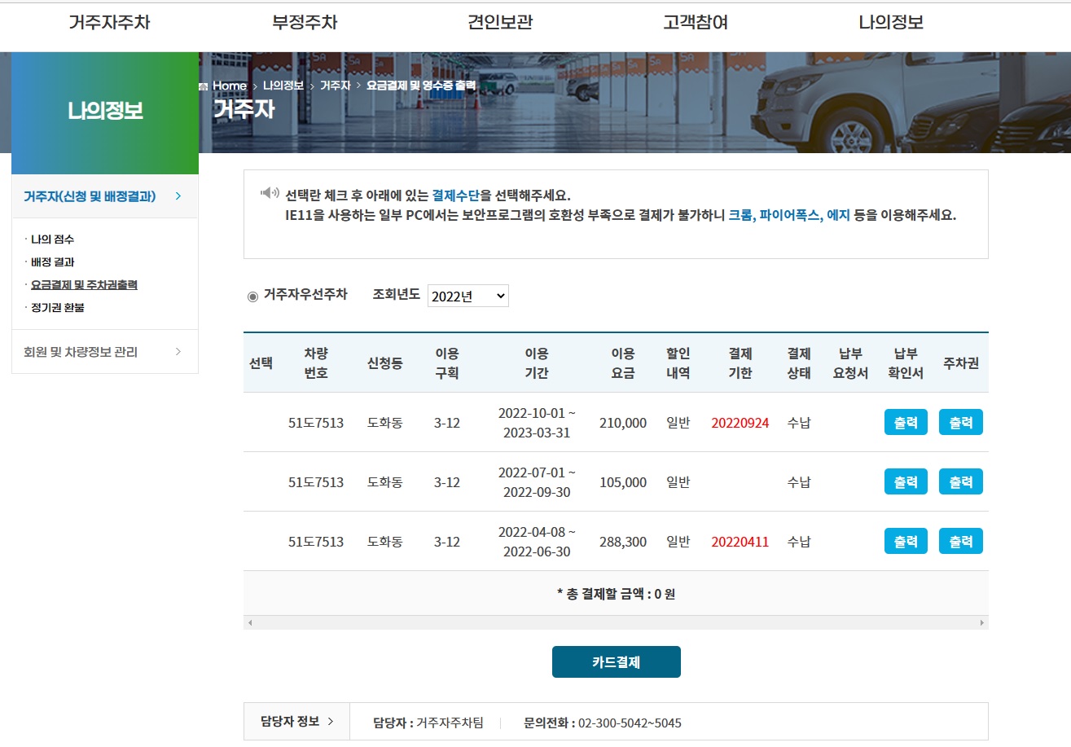Print 주차권 for the 105,000 row
Screen dimensions: 1071x747
(x=960, y=481)
